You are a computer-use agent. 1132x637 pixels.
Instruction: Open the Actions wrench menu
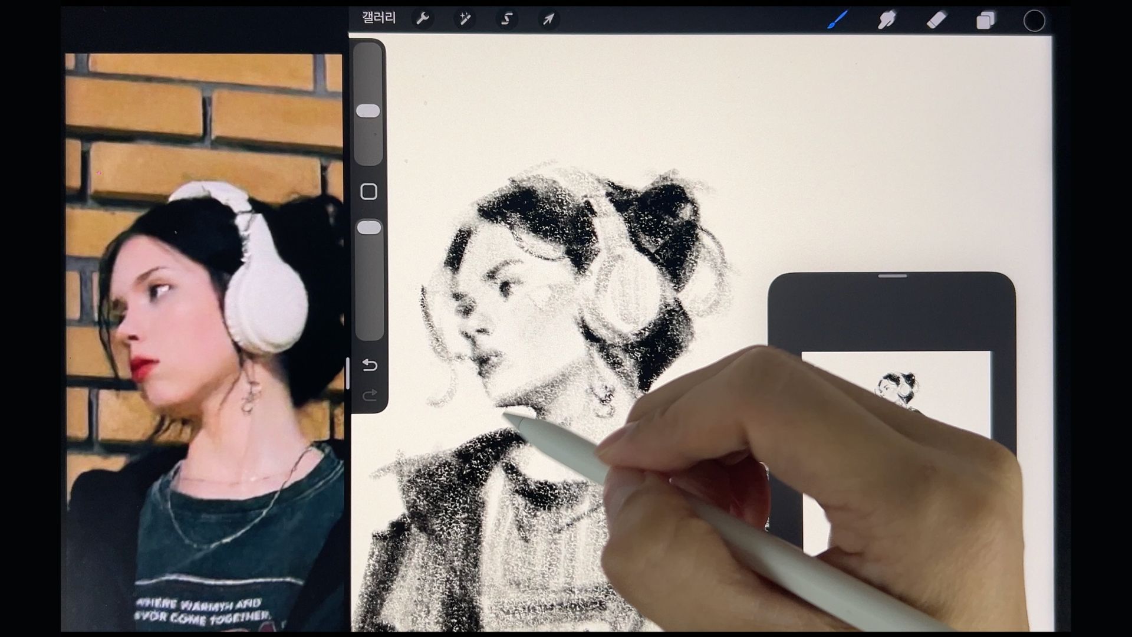(422, 19)
